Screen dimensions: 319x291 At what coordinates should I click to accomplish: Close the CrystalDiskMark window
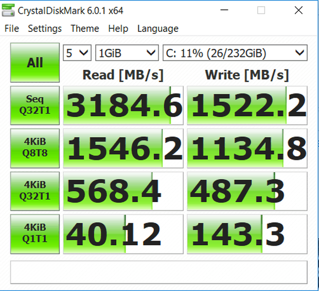point(298,10)
